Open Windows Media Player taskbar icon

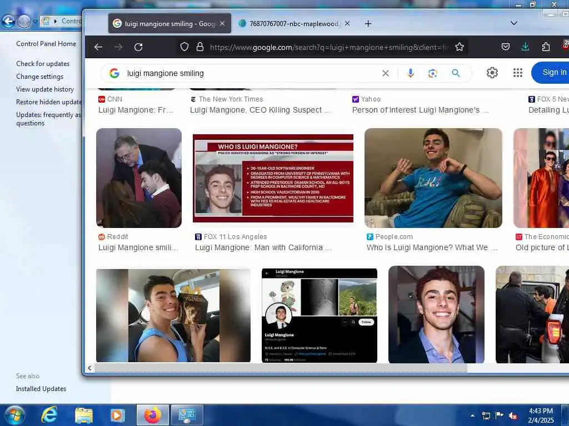[117, 415]
